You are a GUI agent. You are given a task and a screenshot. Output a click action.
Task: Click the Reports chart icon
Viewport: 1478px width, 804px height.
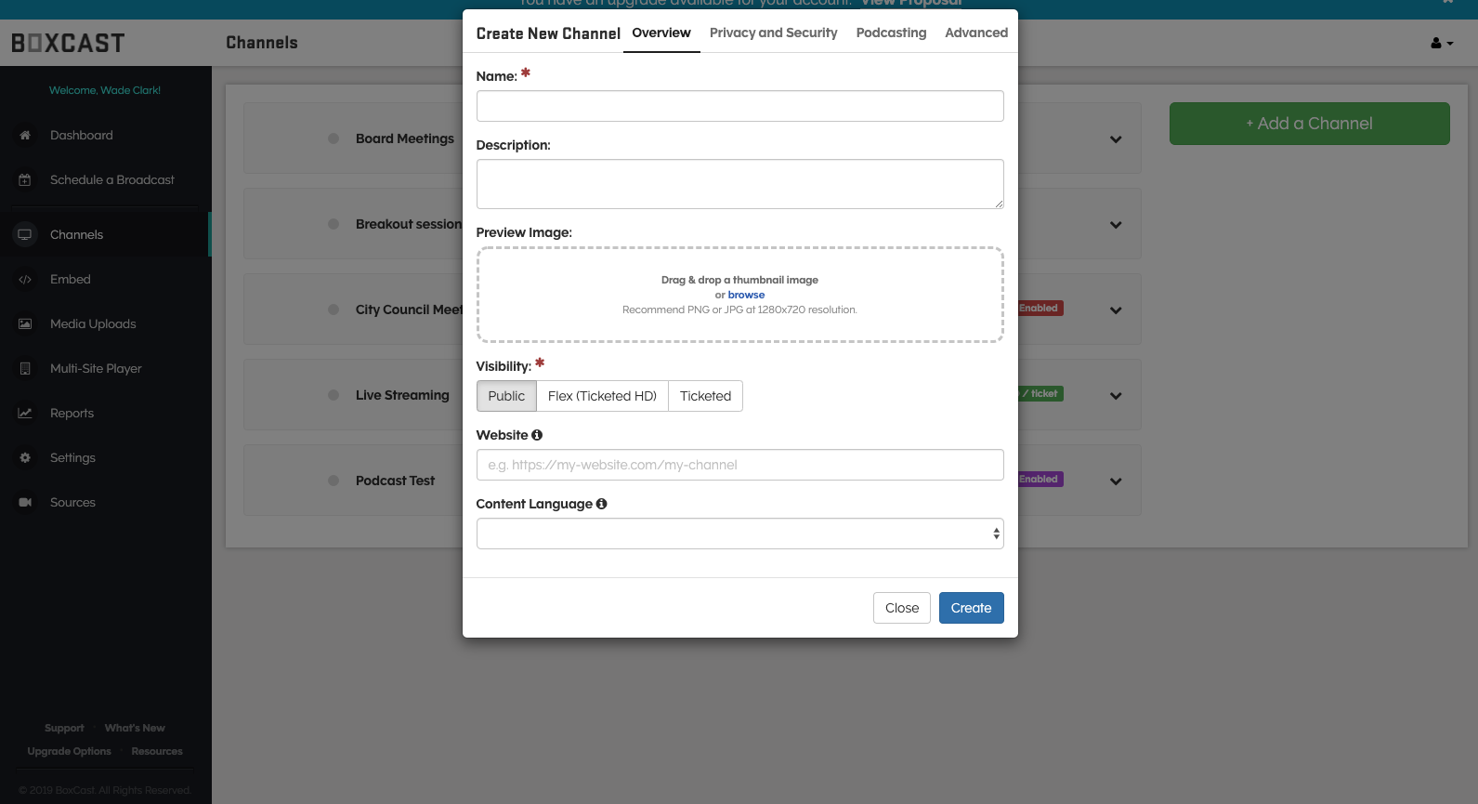pyautogui.click(x=25, y=414)
